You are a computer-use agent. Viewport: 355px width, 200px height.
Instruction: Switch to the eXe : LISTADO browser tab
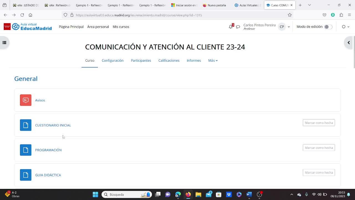click(26, 5)
